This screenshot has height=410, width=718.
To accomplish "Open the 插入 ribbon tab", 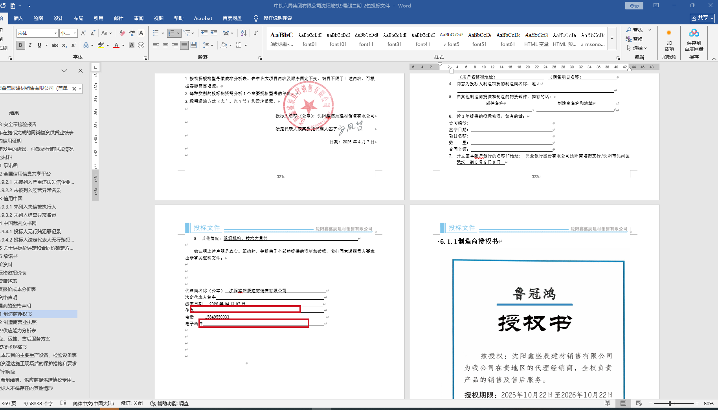I will (18, 18).
